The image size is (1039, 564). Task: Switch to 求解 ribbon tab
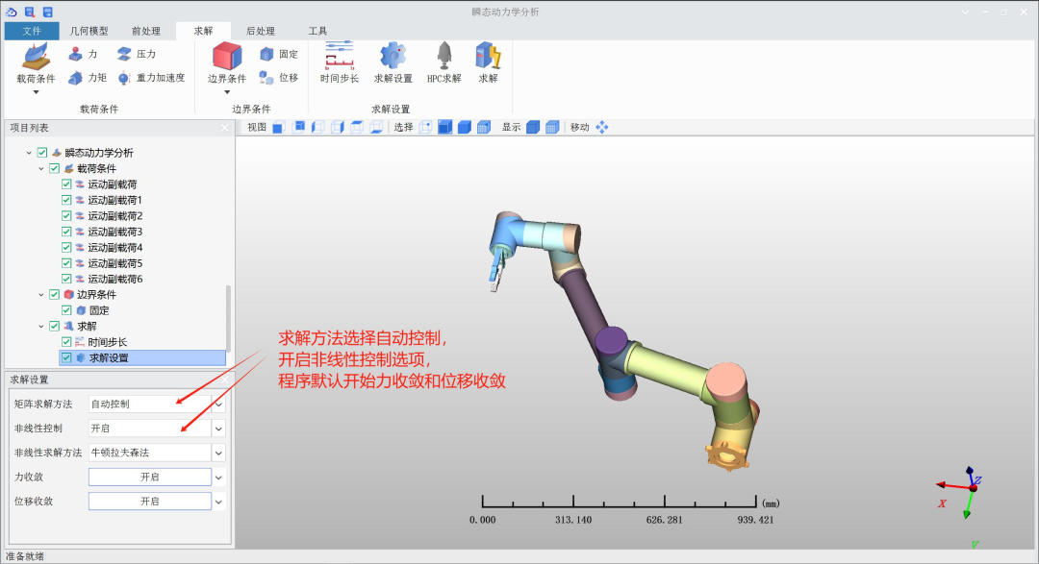click(203, 31)
